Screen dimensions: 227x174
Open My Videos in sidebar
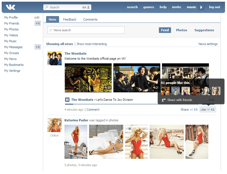pyautogui.click(x=11, y=35)
